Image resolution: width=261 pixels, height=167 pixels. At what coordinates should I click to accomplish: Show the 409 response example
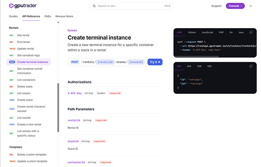pos(199,66)
